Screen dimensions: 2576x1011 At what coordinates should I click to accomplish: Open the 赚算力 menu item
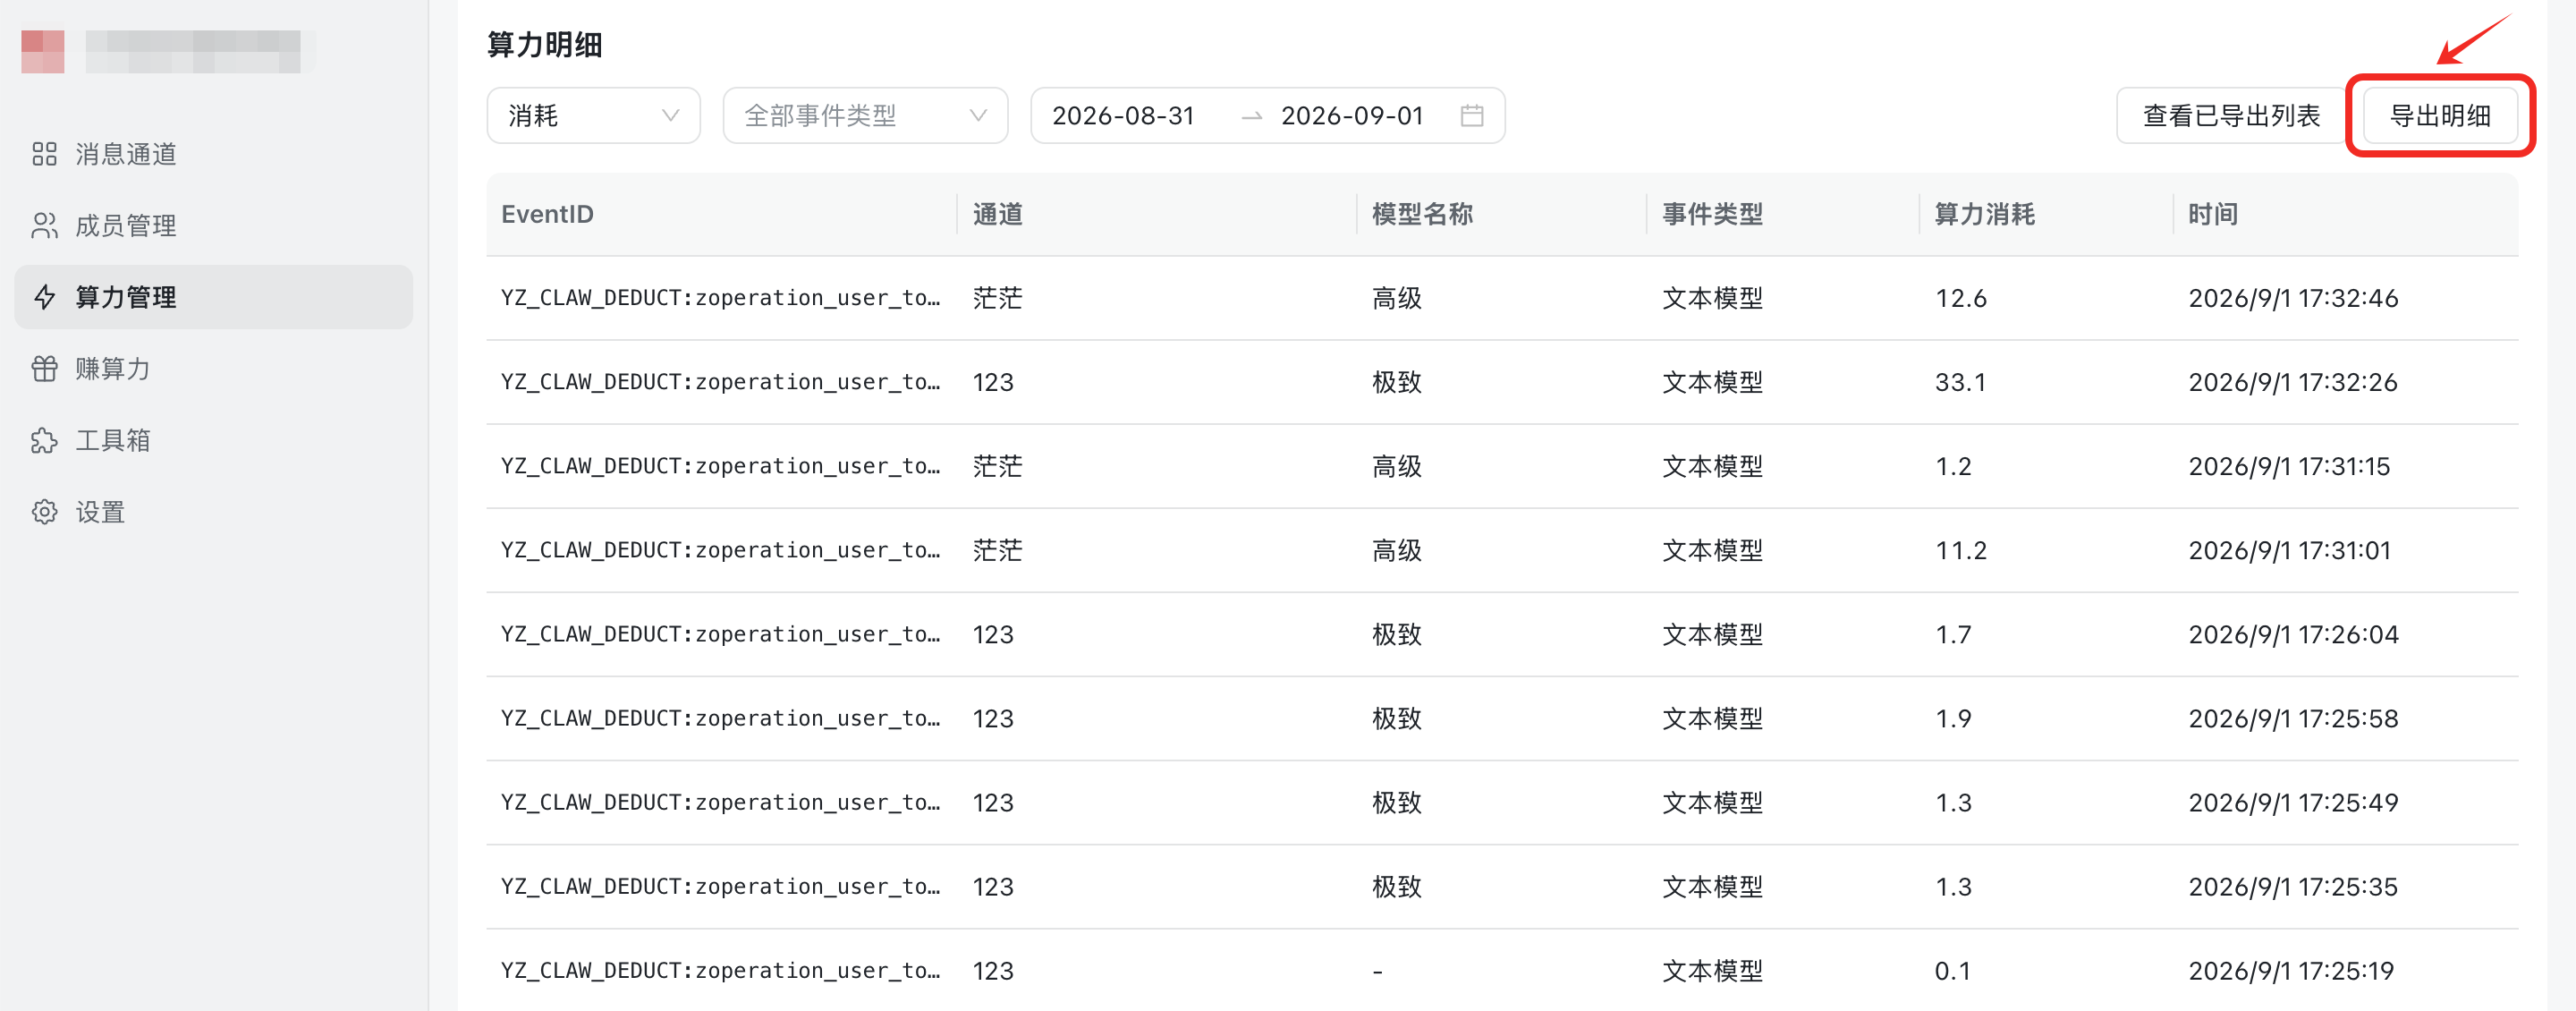tap(213, 369)
